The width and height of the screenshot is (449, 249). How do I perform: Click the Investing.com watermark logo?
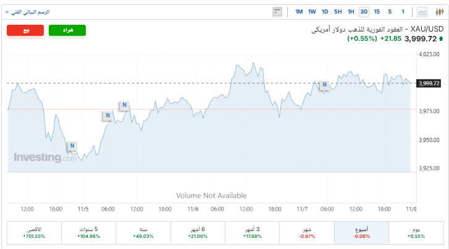click(46, 158)
